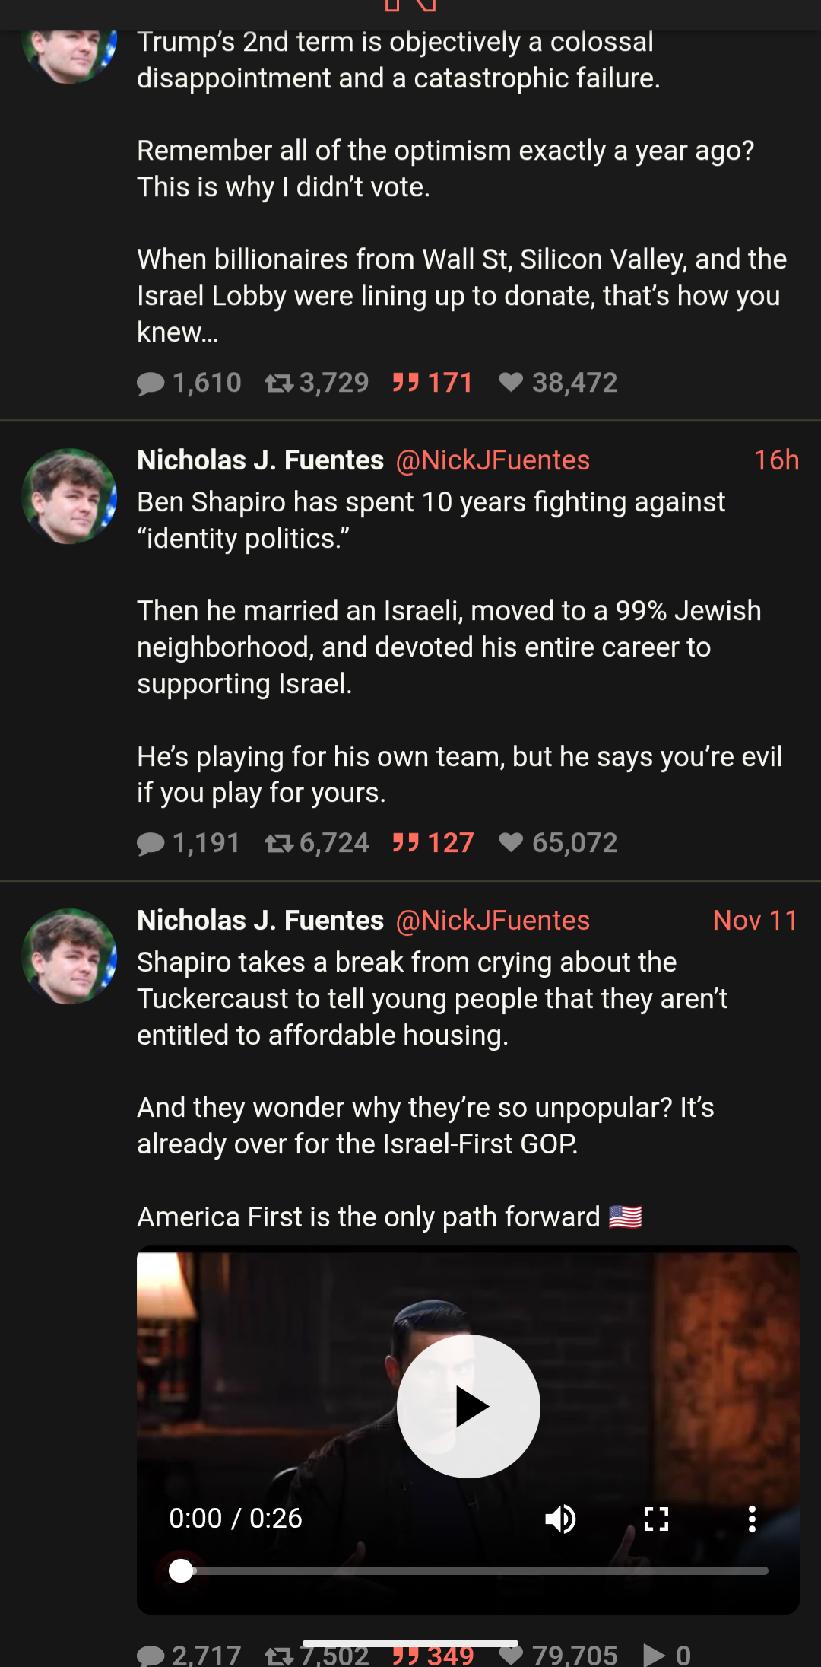Click retweet icon showing 3,729
This screenshot has width=821, height=1667.
tap(279, 383)
